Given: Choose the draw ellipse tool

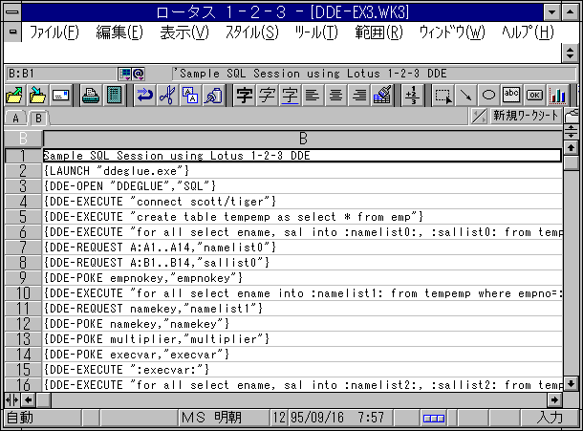Looking at the screenshot, I should click(488, 96).
